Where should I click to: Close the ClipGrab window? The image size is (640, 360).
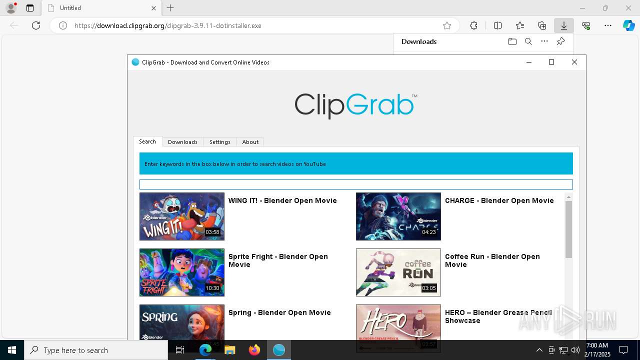[574, 62]
